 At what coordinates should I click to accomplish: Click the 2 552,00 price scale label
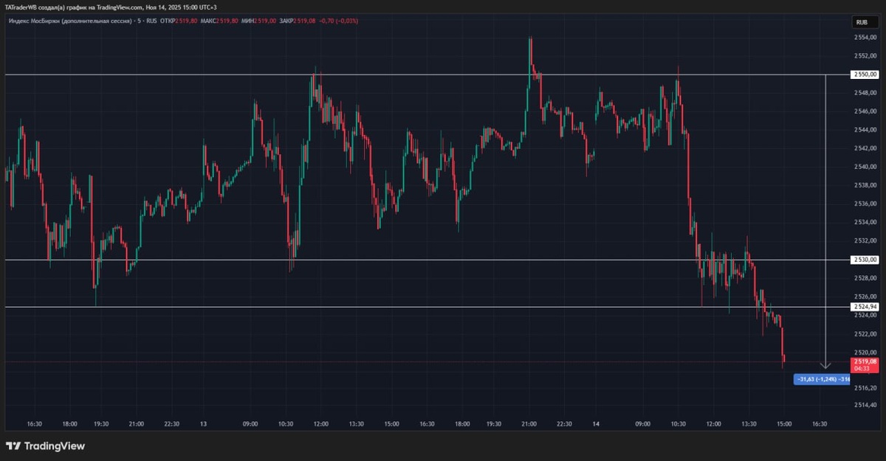click(865, 56)
